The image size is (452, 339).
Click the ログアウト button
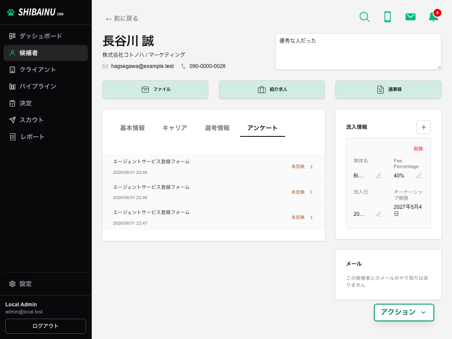[45, 326]
